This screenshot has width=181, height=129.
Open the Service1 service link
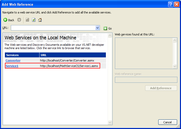[x=12, y=66]
